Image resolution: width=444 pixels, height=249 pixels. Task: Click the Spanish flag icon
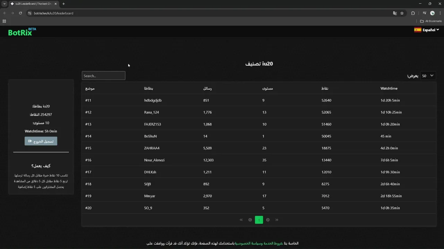pyautogui.click(x=418, y=30)
